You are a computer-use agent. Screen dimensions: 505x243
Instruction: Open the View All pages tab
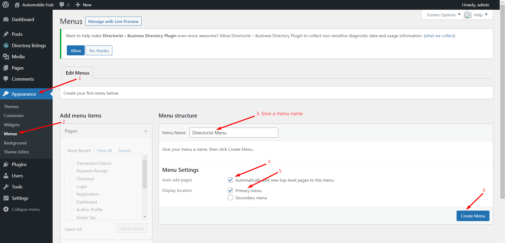[104, 150]
